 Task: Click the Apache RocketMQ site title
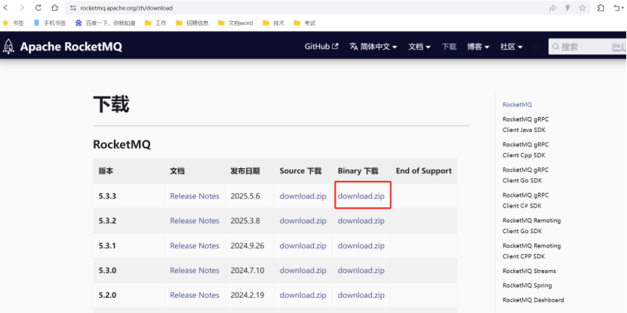click(71, 47)
